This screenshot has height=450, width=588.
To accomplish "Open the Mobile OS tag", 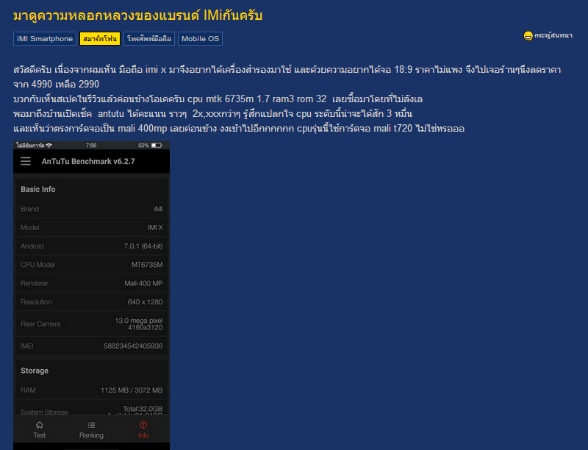I will [x=200, y=39].
